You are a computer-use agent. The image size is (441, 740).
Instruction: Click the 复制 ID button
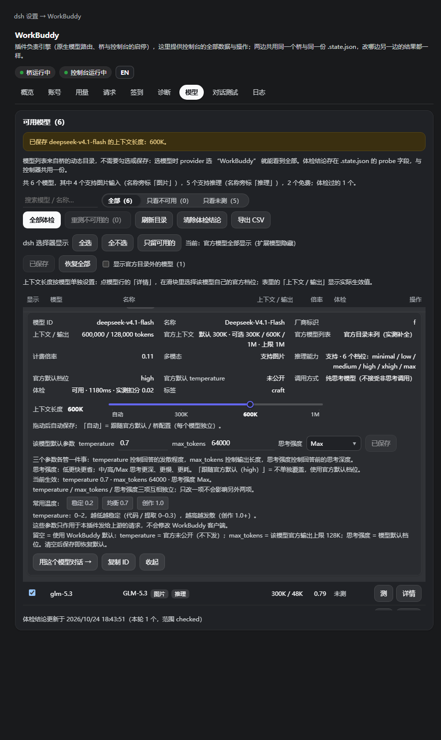click(119, 562)
